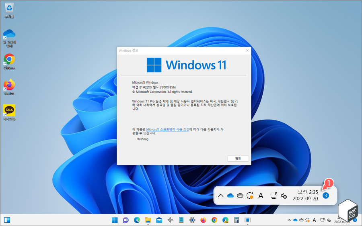Launch Firefox from the taskbar
Image resolution: width=362 pixels, height=226 pixels.
(203, 220)
